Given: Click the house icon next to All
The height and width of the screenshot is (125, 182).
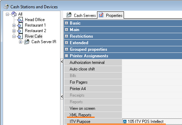Looking at the screenshot, I should point(14,14).
